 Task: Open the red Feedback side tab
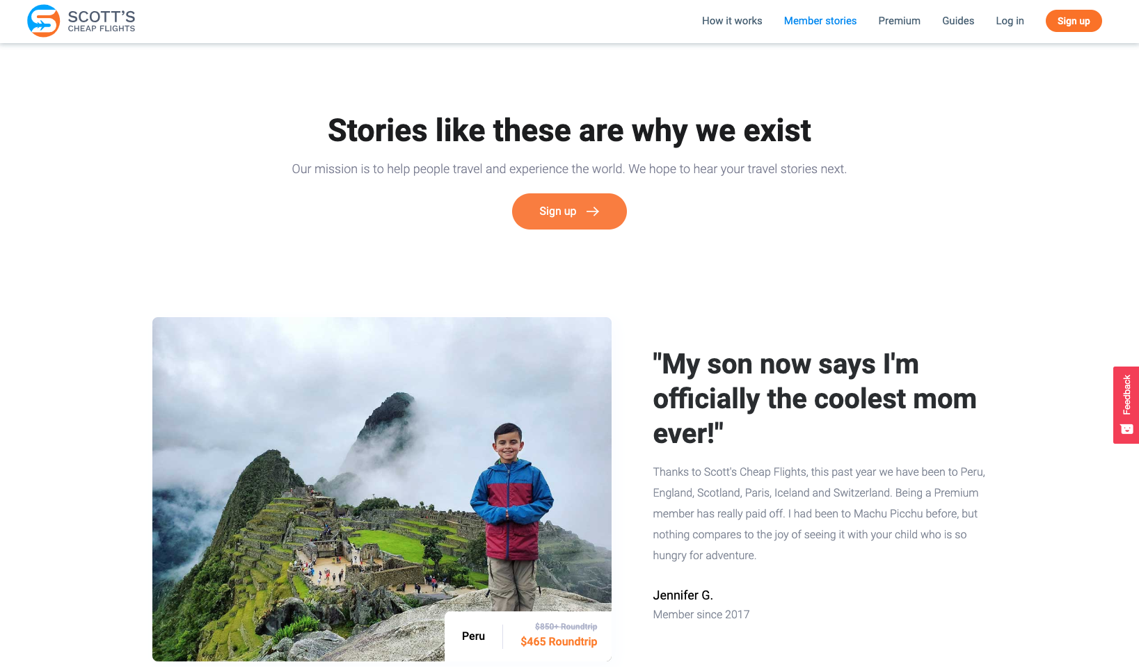tap(1126, 405)
